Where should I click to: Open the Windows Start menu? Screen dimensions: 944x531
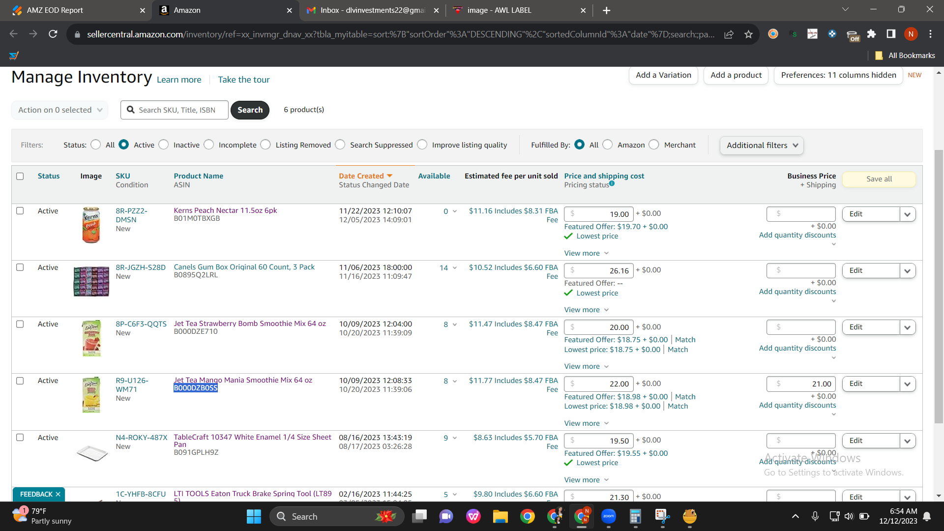coord(254,516)
